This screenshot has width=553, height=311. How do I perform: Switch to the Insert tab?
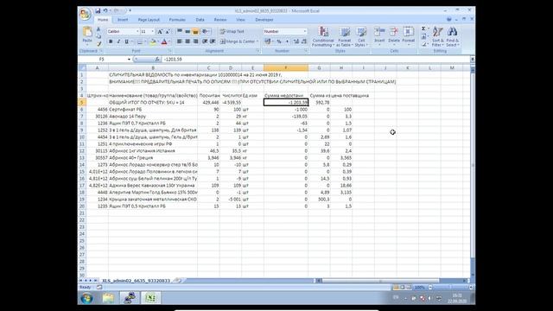[x=123, y=20]
